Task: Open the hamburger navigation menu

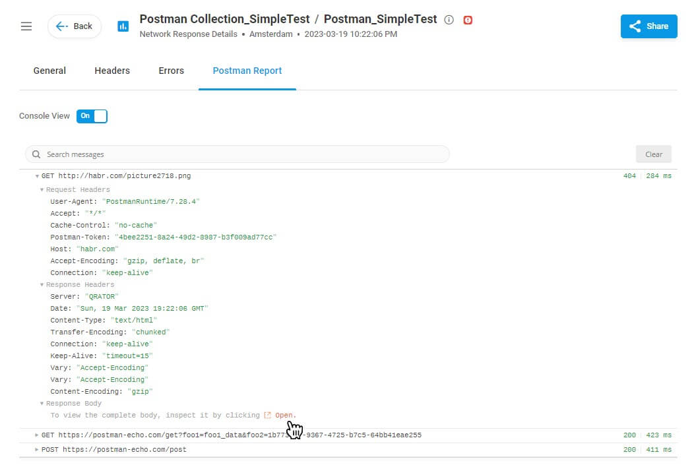Action: click(x=26, y=26)
